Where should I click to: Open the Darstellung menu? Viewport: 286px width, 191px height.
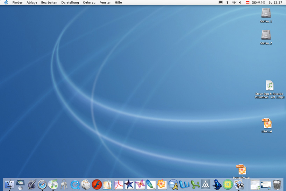click(70, 2)
